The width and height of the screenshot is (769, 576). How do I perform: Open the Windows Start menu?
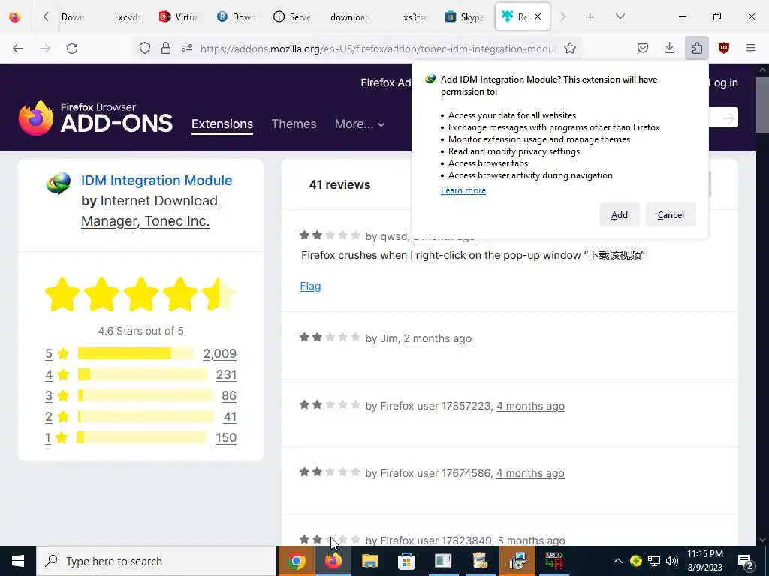pos(18,561)
